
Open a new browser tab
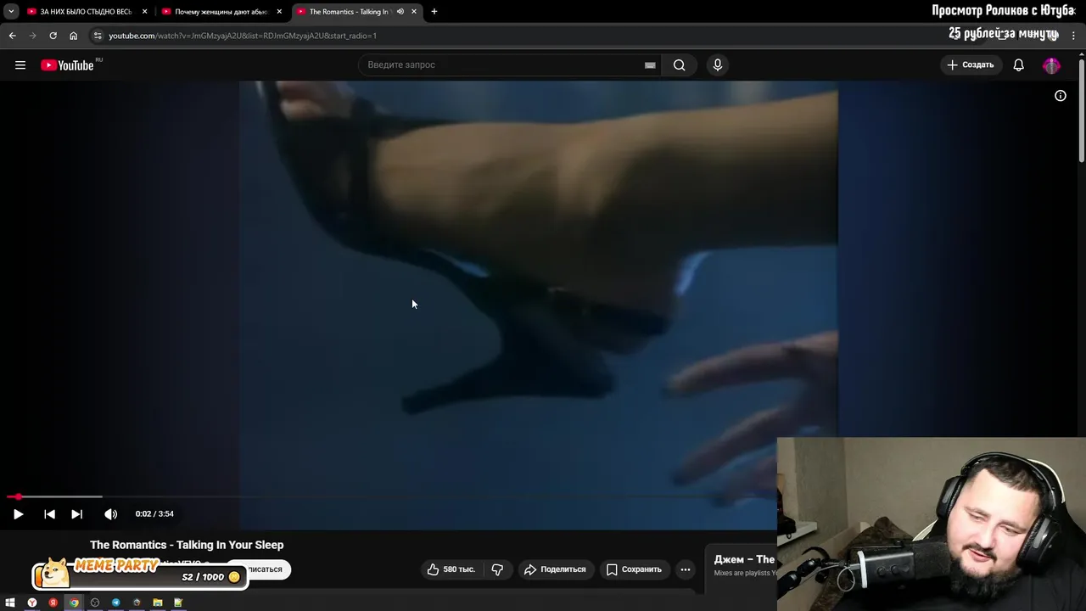pos(434,12)
